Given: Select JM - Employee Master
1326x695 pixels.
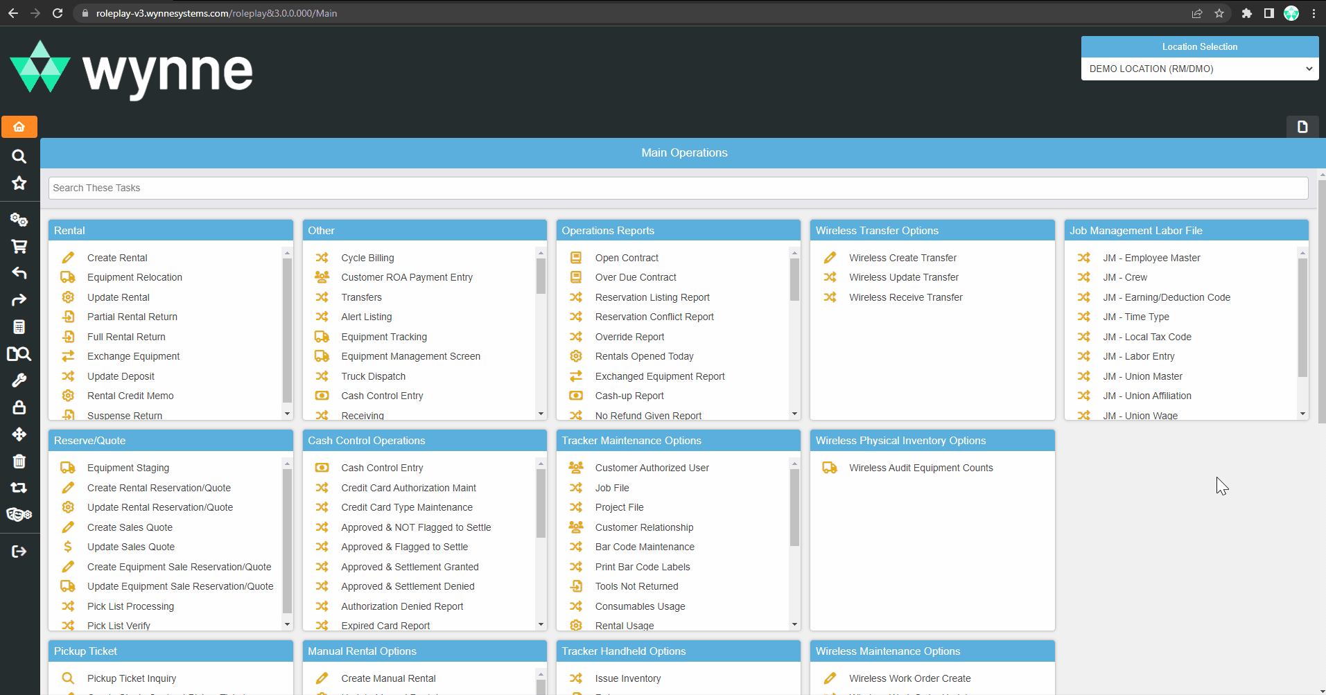Looking at the screenshot, I should 1151,258.
